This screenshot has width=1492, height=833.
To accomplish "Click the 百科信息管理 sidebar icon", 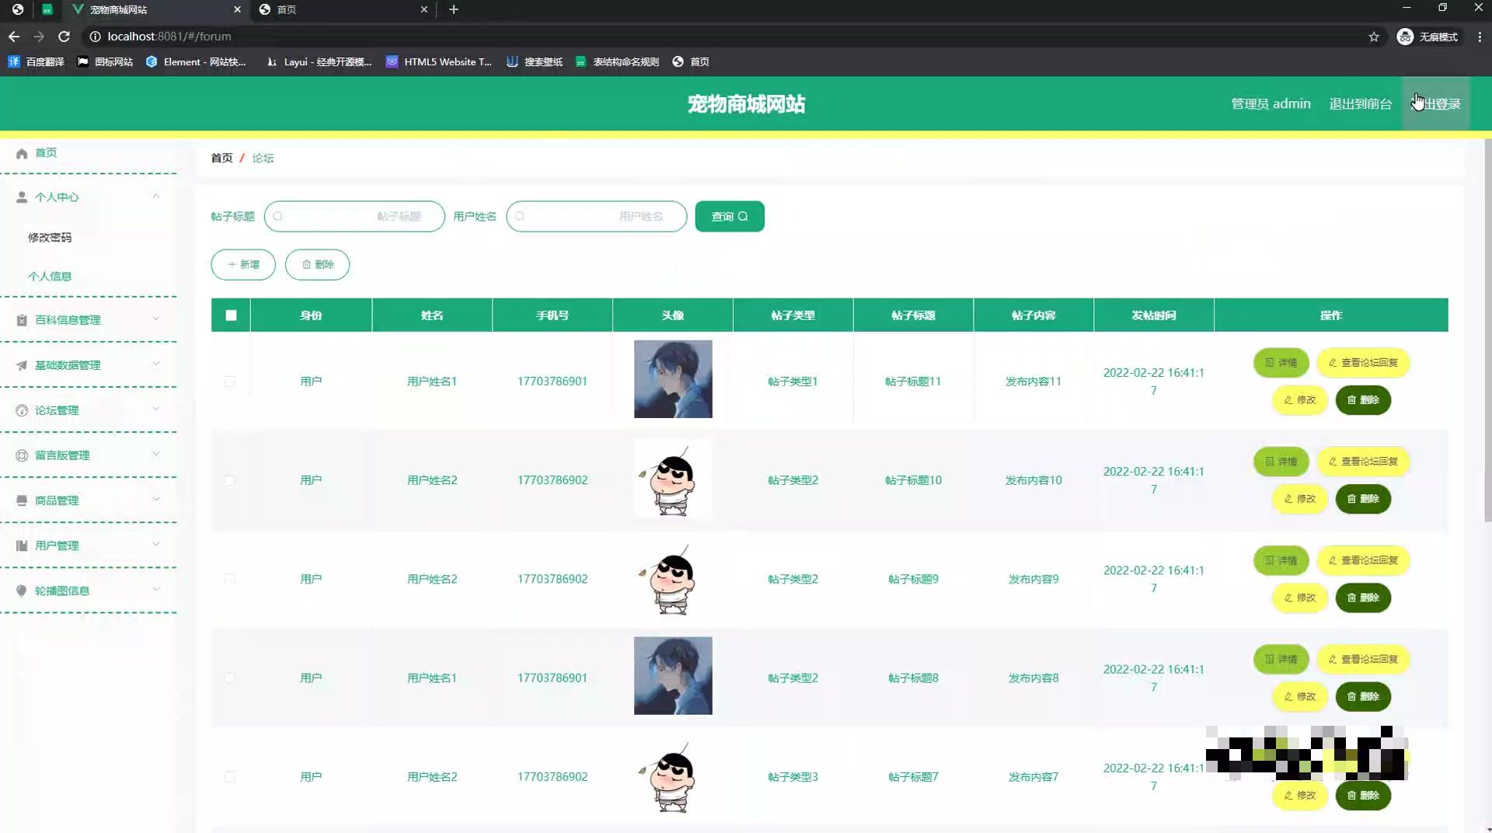I will click(x=22, y=320).
